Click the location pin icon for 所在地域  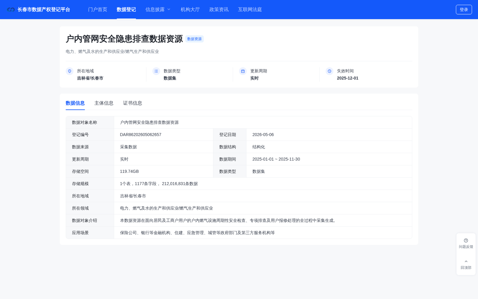[70, 71]
